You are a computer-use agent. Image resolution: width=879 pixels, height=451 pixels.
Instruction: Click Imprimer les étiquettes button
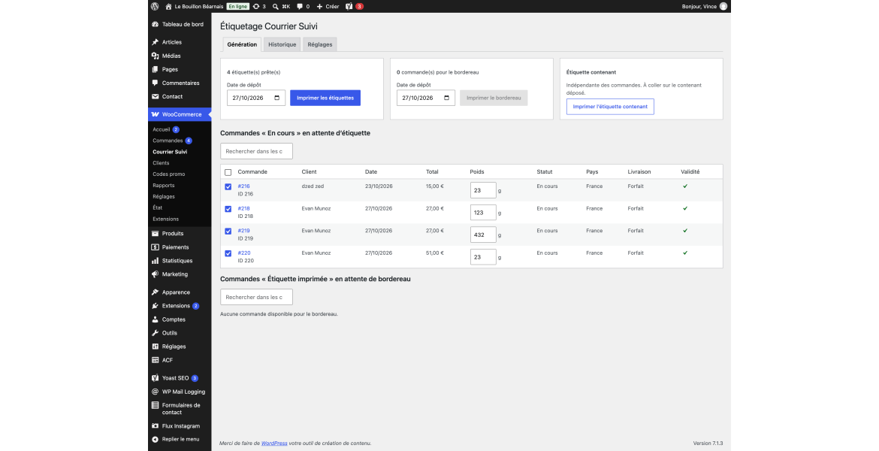325,98
